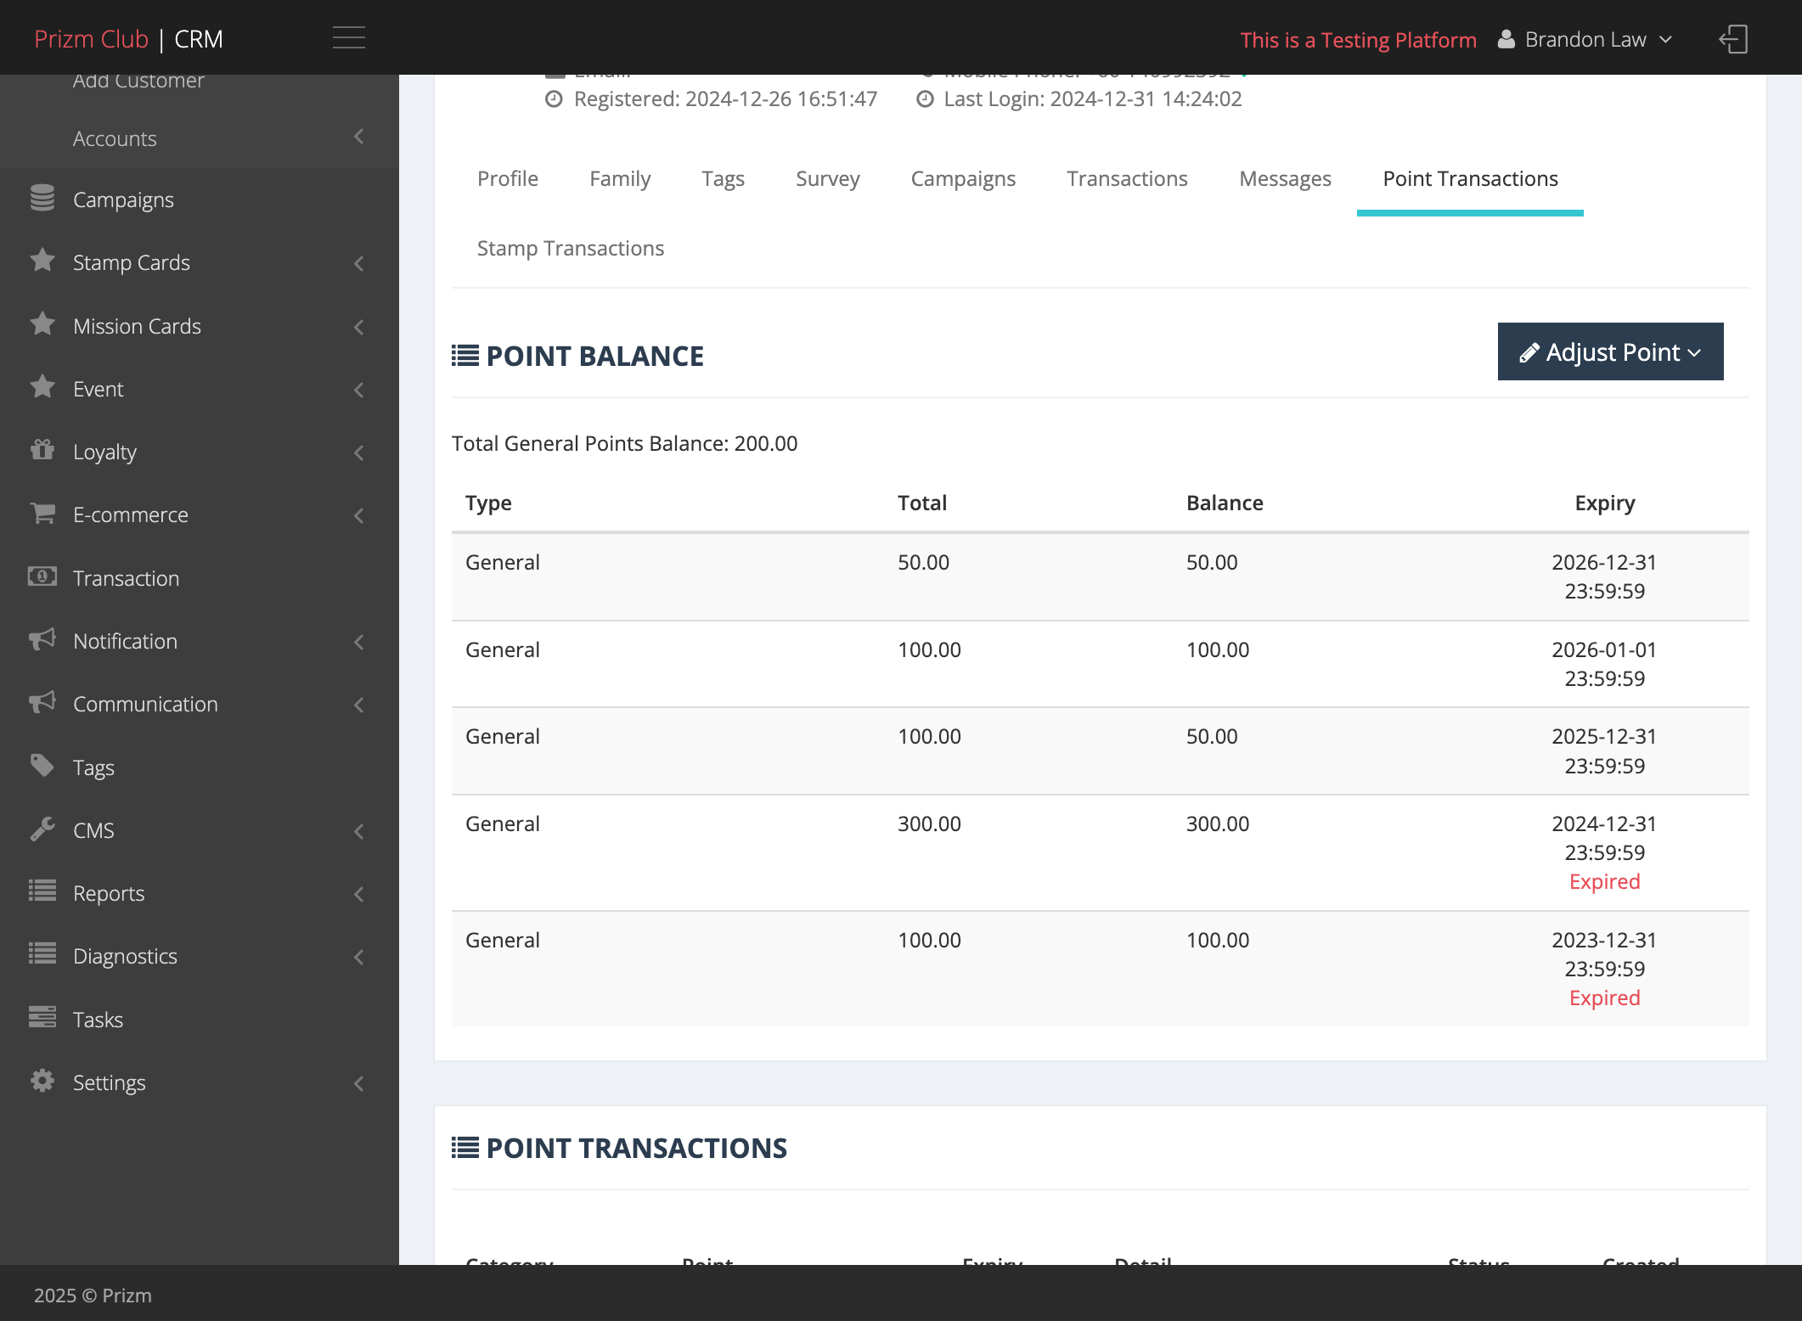Click the Stamp Cards star icon

42,261
